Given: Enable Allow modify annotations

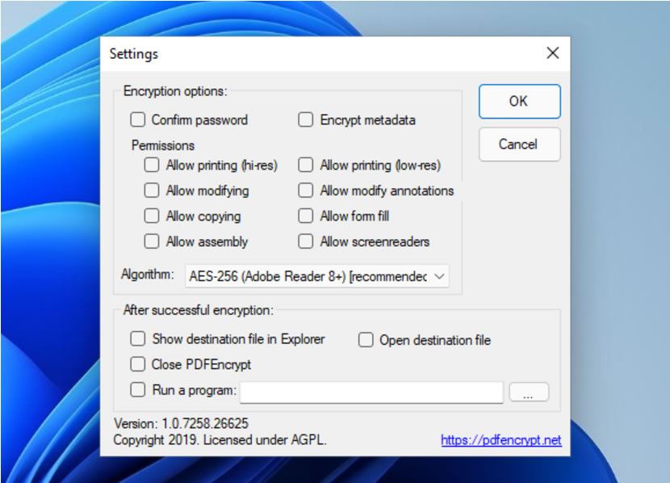Looking at the screenshot, I should 305,190.
